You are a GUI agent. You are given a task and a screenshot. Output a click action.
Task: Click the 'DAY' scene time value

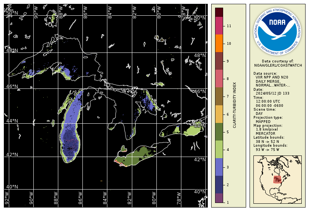259,114
